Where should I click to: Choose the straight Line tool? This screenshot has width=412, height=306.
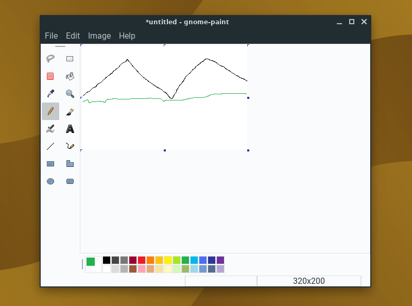50,146
